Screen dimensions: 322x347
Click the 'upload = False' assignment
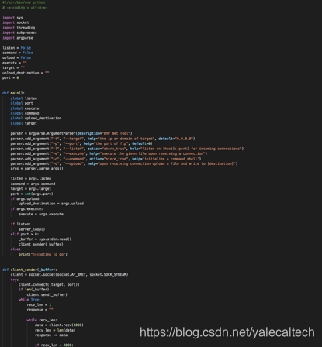[17, 57]
